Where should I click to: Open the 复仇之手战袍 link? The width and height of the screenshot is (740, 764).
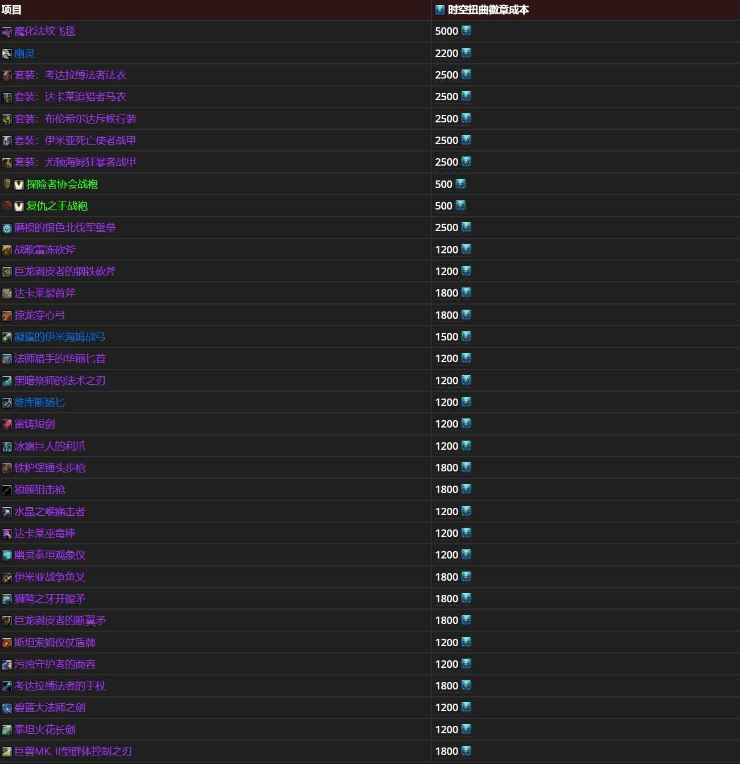click(x=57, y=206)
